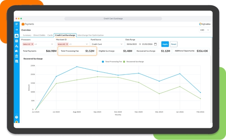The image size is (226, 140).
Task: Click the +4 count in Processors
Action: [36, 44]
